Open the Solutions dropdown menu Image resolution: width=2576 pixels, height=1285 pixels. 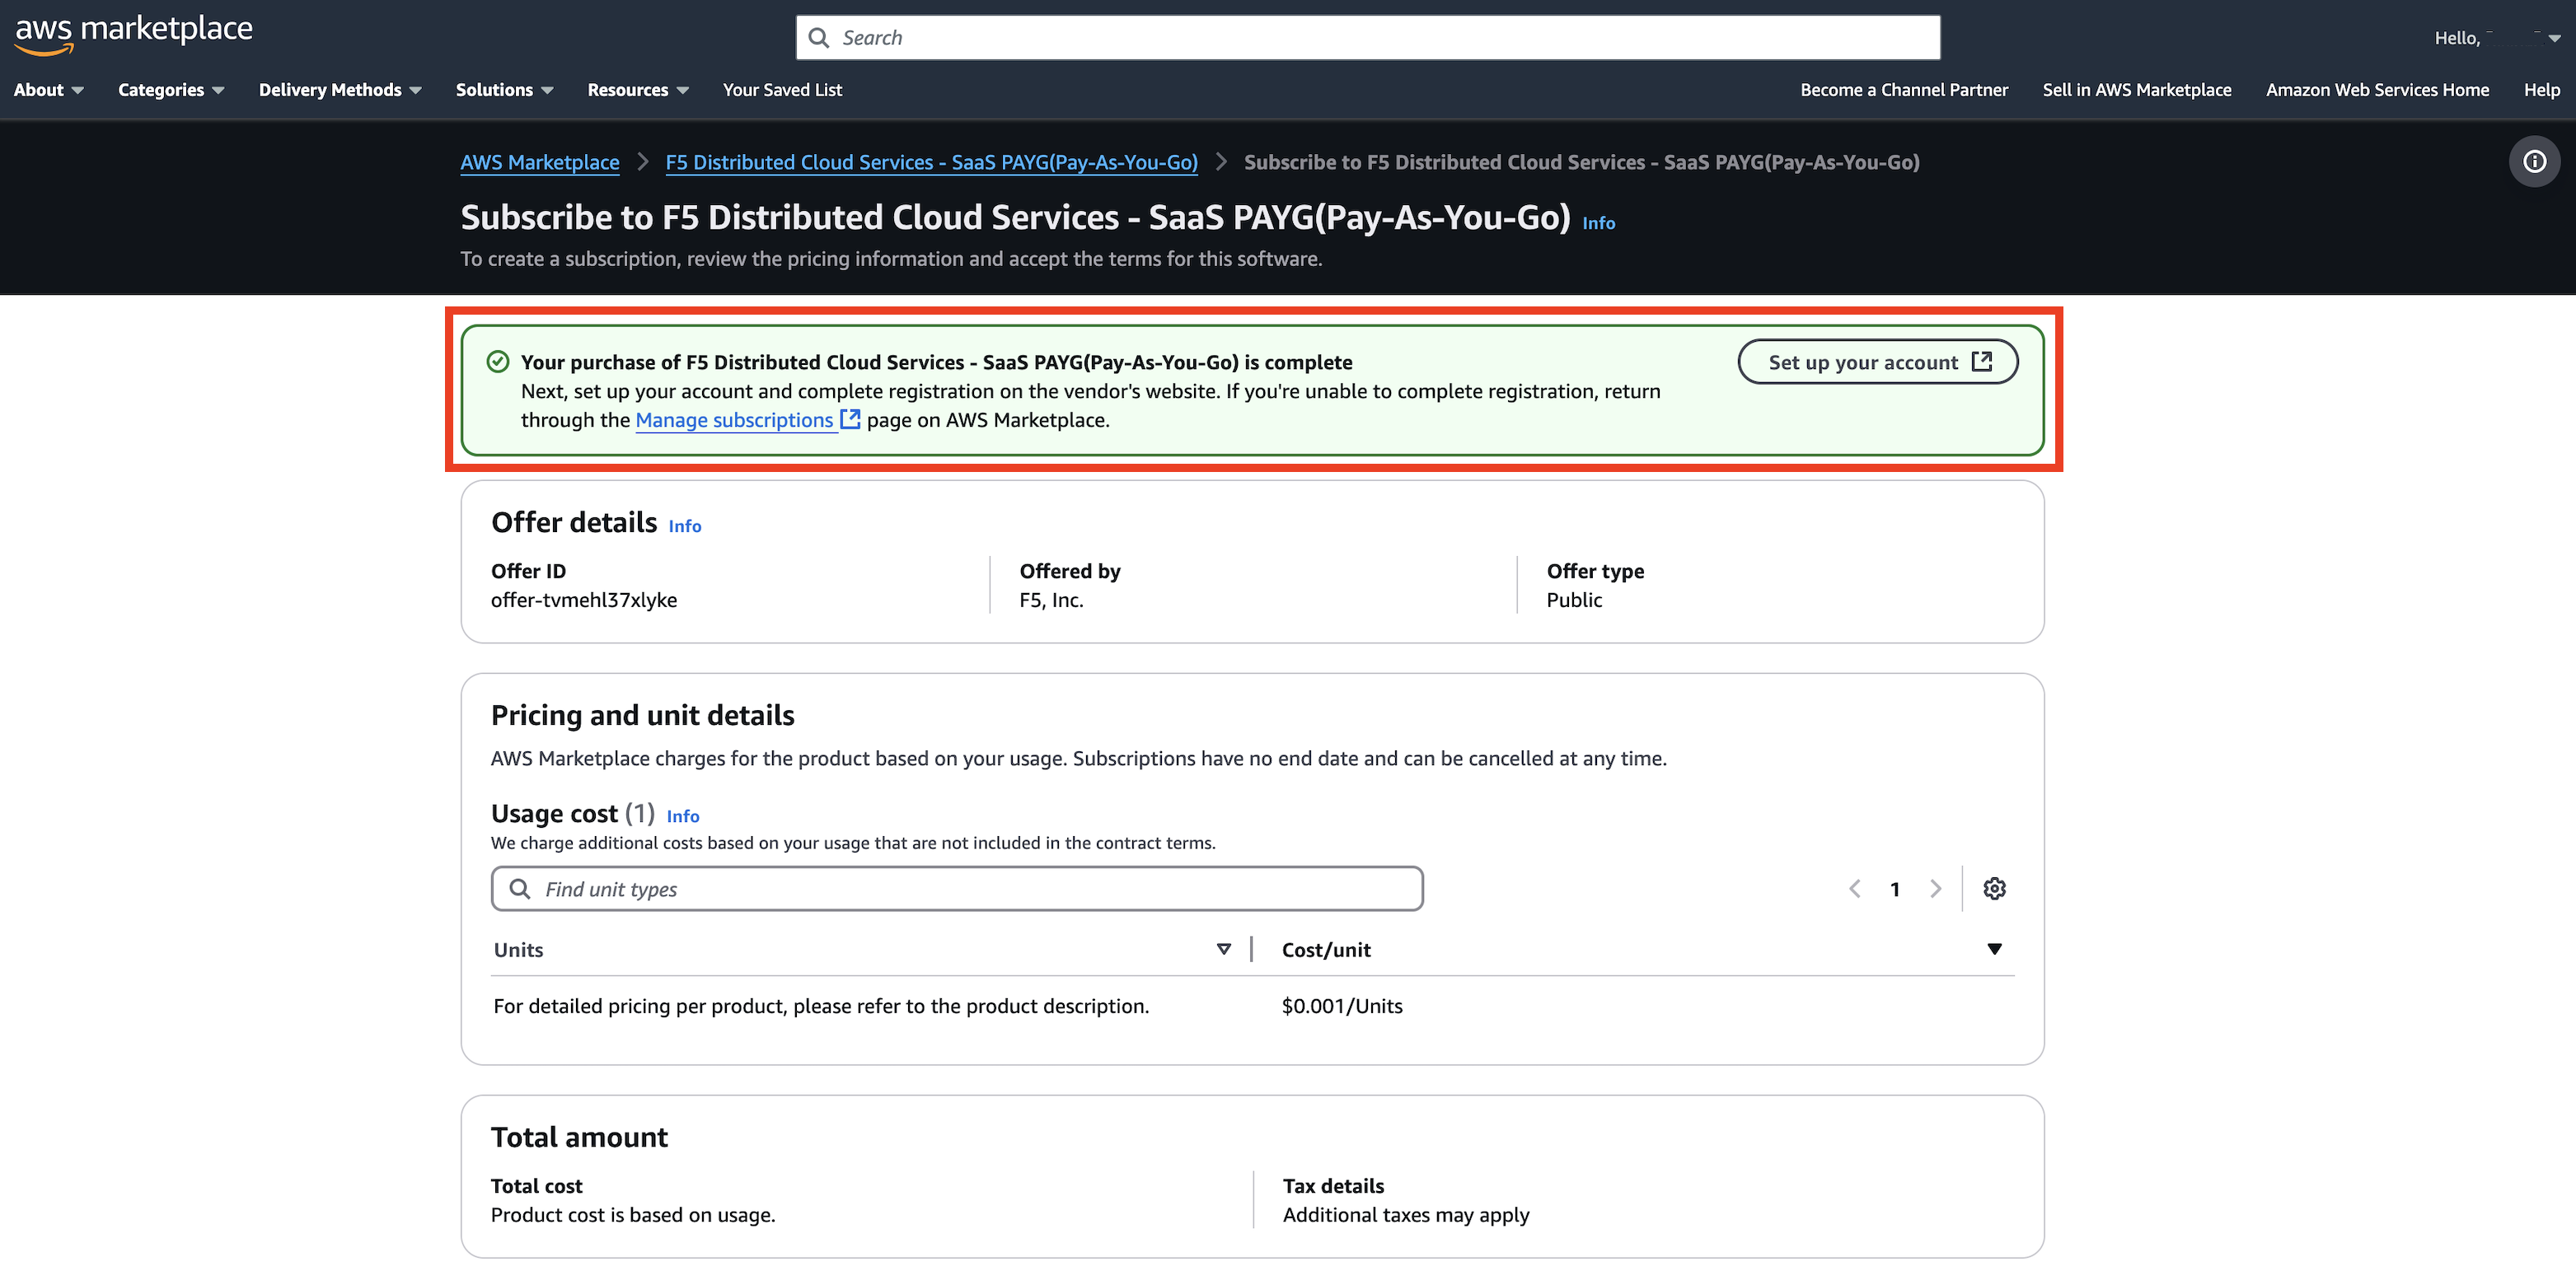pyautogui.click(x=504, y=90)
